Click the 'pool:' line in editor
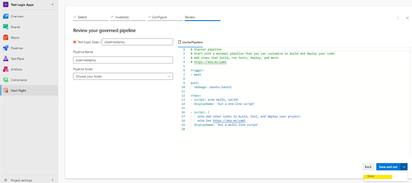This screenshot has height=183, width=412. (195, 83)
